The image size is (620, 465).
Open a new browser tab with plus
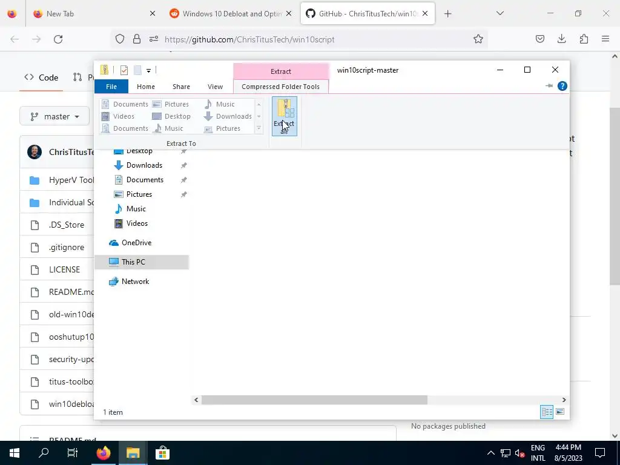(x=447, y=14)
